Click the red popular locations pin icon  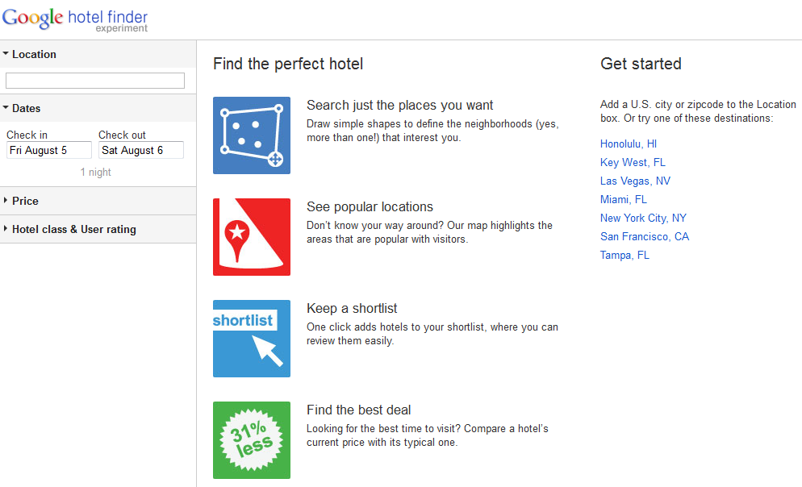[251, 237]
